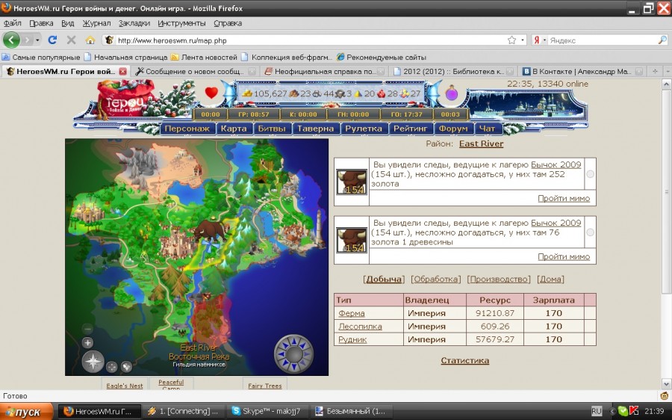Viewport: 672px width, 420px height.
Task: Select radio button for 252 gold camp
Action: 590,174
